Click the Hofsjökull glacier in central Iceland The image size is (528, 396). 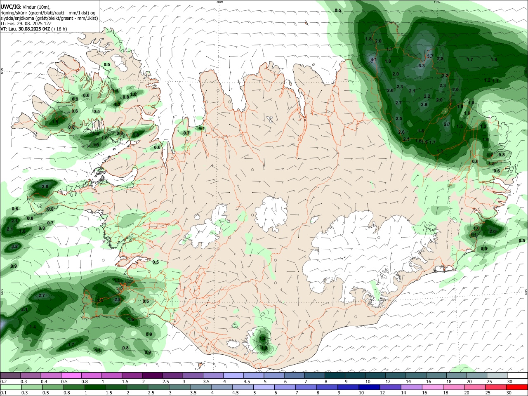[271, 214]
